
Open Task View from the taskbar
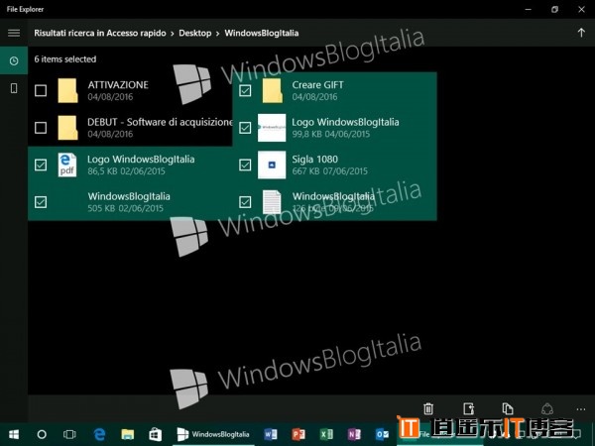(69, 434)
